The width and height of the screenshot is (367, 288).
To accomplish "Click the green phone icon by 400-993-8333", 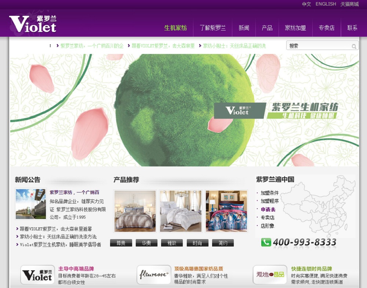I will point(266,242).
